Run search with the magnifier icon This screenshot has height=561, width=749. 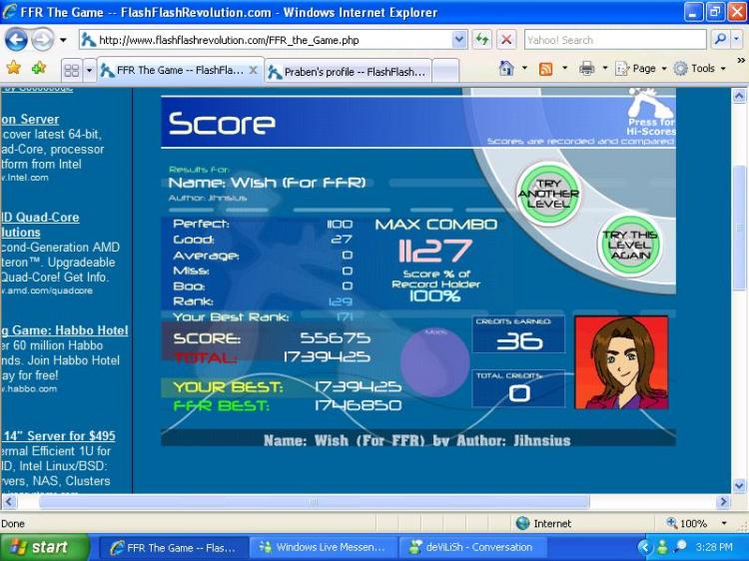(x=719, y=40)
